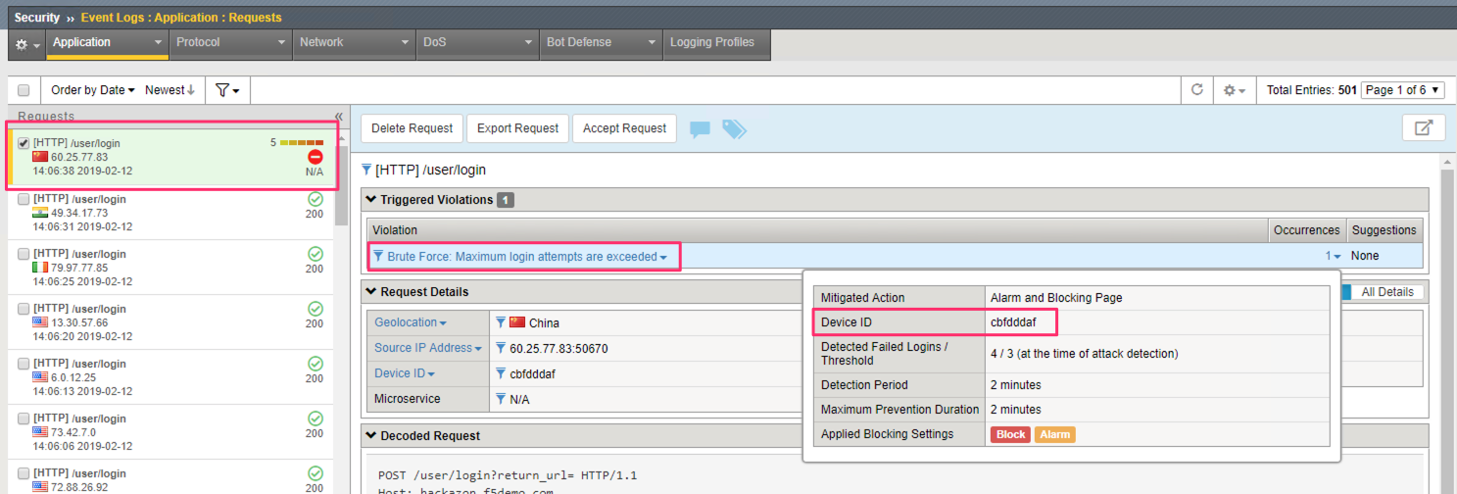
Task: Click the refresh icon beside Total Entries
Action: 1196,89
